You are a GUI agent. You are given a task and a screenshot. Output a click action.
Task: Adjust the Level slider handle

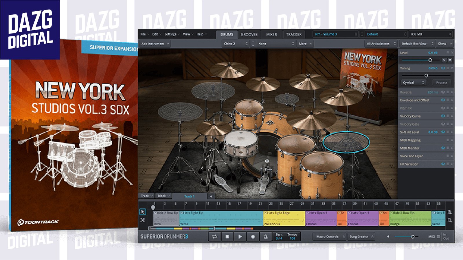430,60
